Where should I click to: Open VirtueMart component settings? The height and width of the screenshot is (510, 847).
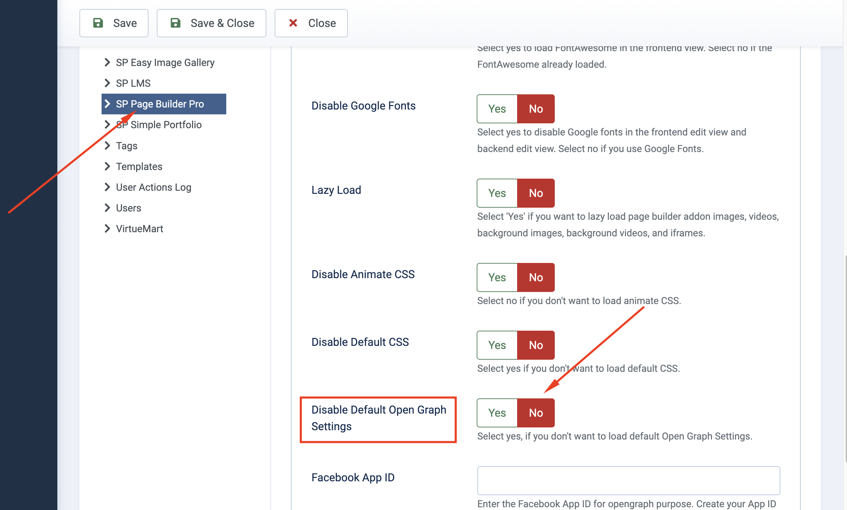point(140,229)
